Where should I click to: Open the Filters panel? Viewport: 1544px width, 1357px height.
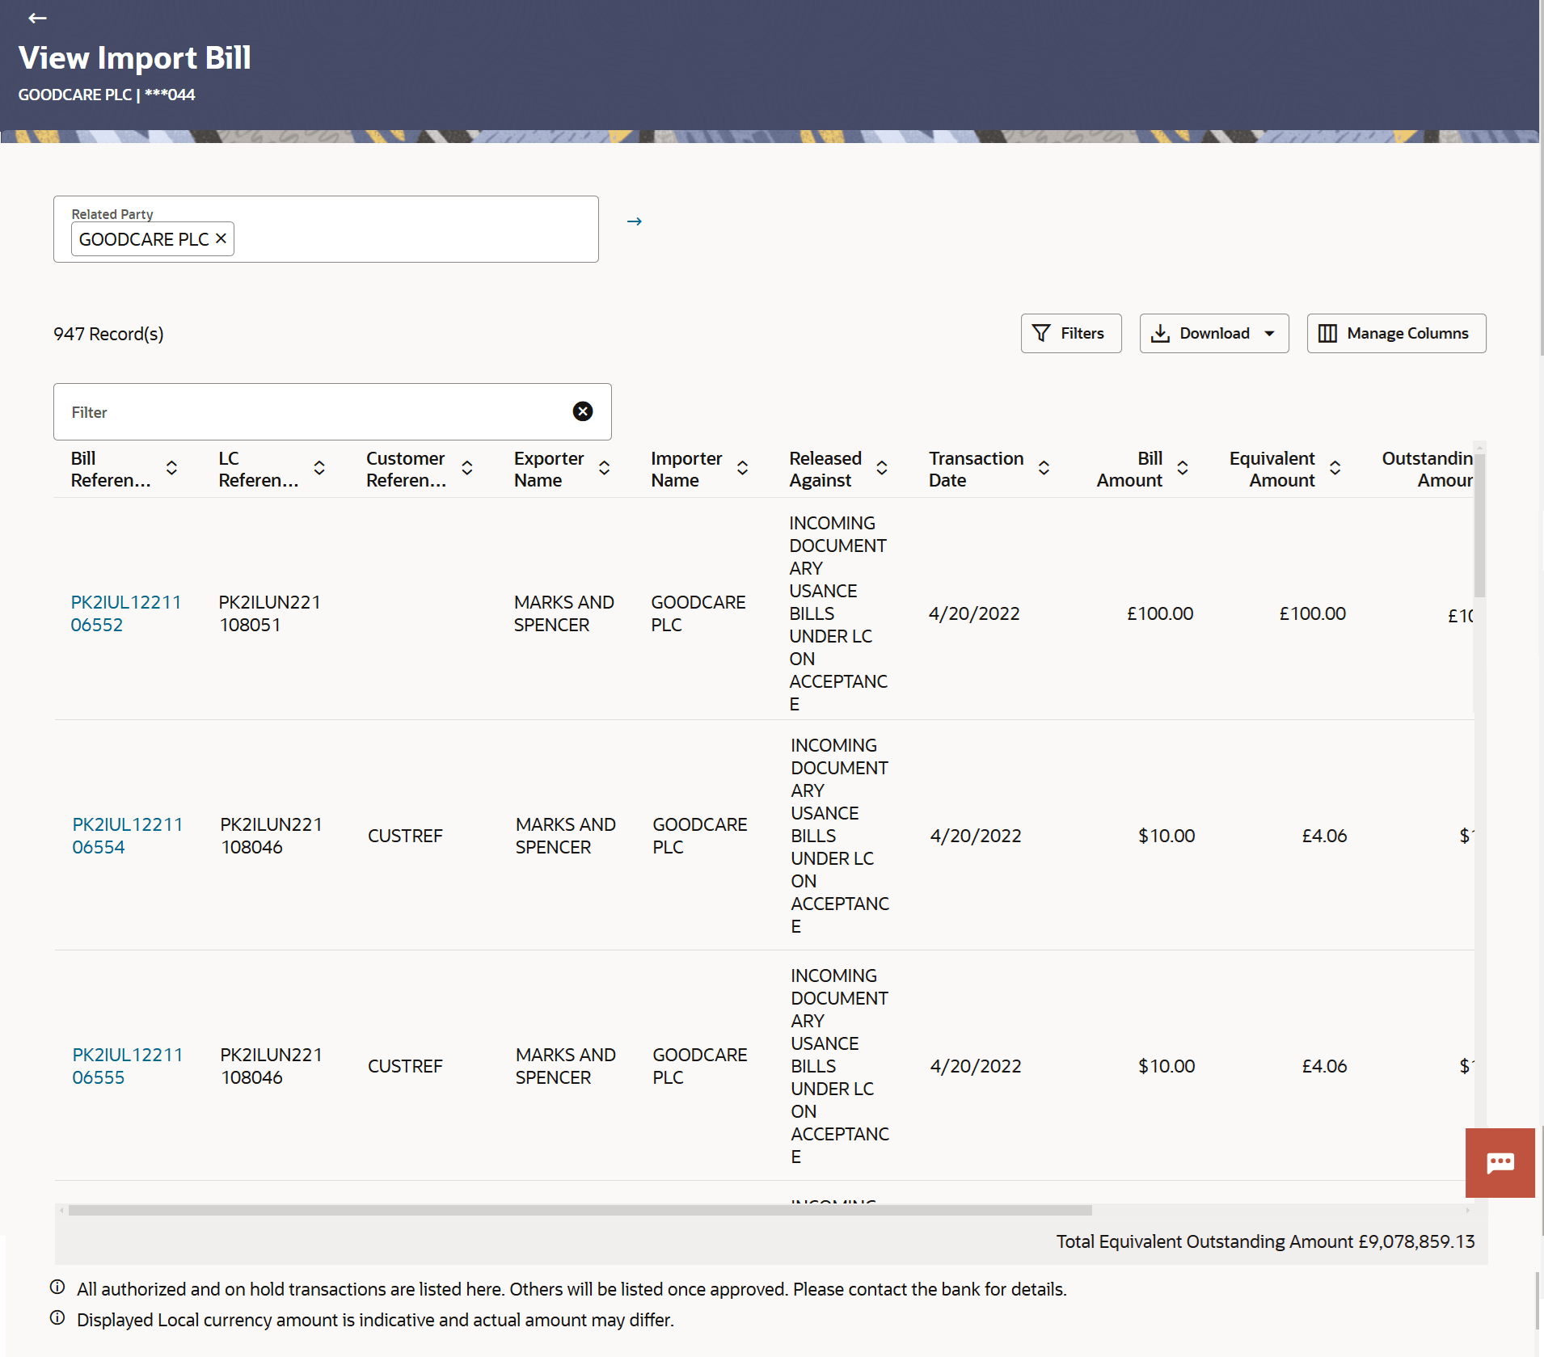[1071, 333]
